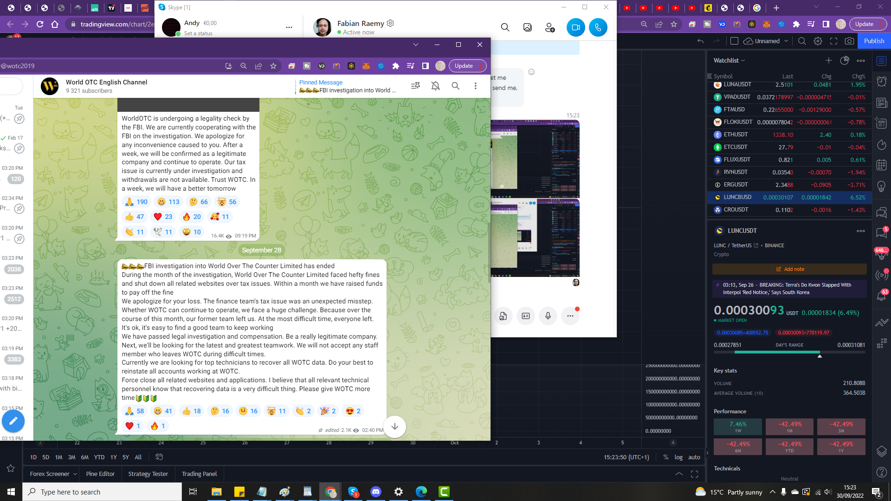Open Do Kwon Red Notice news headline

(789, 289)
